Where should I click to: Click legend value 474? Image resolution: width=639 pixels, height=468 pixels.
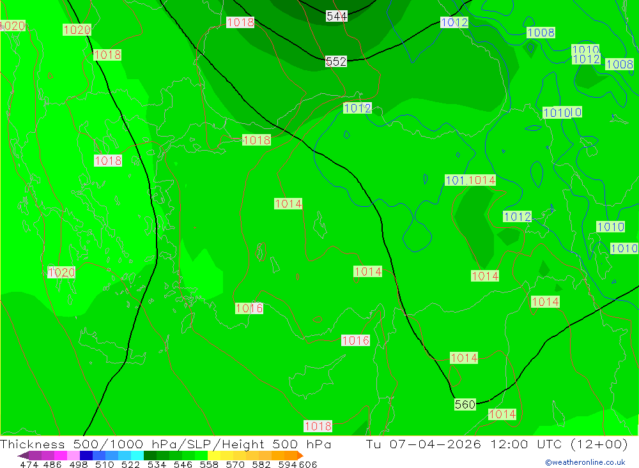(x=29, y=464)
